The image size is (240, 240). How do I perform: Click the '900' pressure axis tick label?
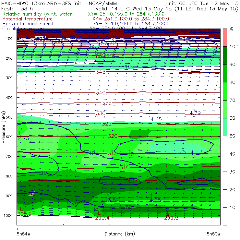9,196
